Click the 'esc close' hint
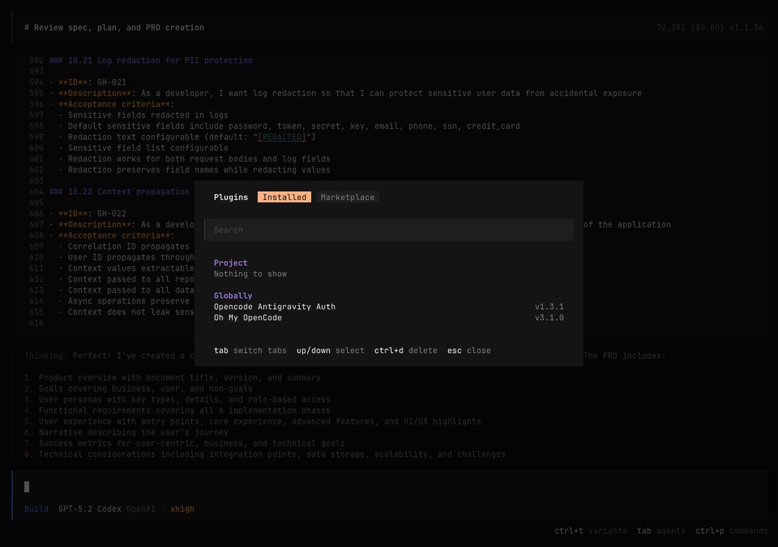This screenshot has height=547, width=778. [x=469, y=351]
